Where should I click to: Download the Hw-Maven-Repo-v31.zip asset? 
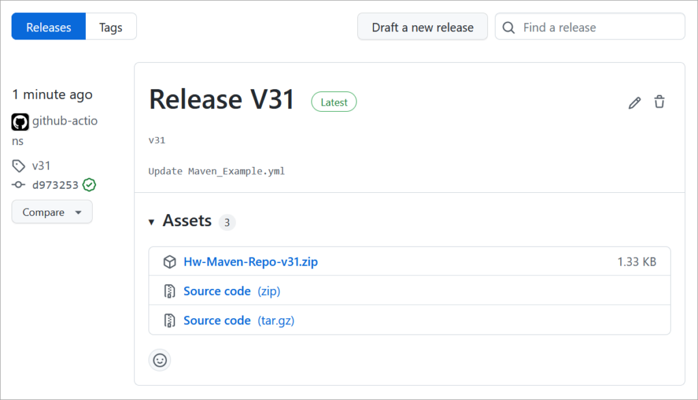point(251,262)
